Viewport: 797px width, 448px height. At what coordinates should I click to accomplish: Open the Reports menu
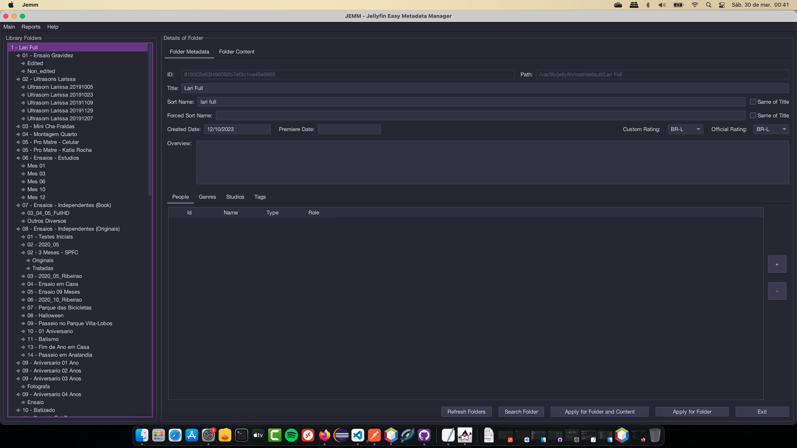pyautogui.click(x=31, y=27)
